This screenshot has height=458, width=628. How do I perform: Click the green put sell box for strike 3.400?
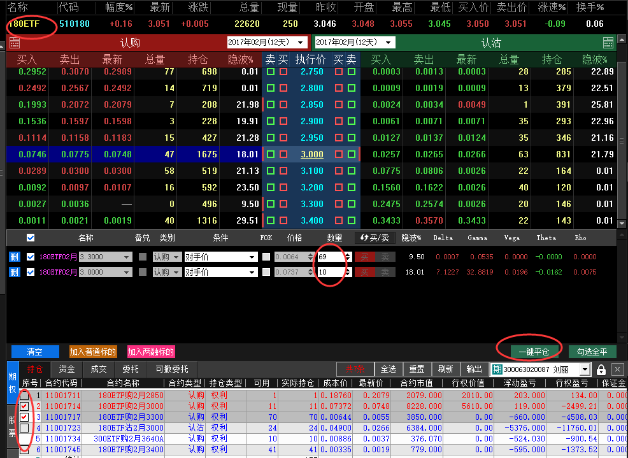tap(352, 220)
